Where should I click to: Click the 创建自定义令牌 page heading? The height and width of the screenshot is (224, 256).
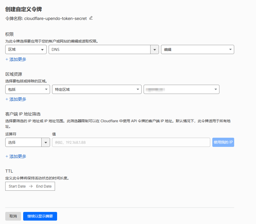[23, 9]
